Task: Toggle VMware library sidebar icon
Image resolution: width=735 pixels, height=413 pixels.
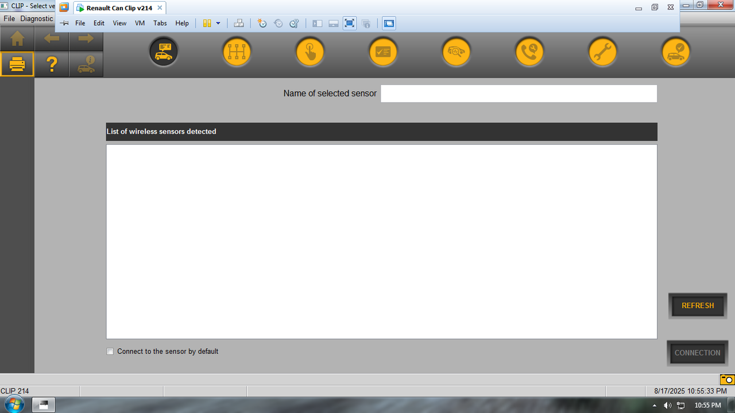Action: click(x=318, y=24)
